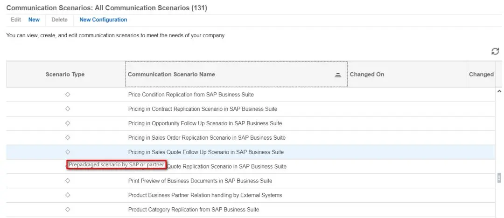Click the scrollbar up arrow
Viewport: 504px width, 218px height.
point(499,91)
